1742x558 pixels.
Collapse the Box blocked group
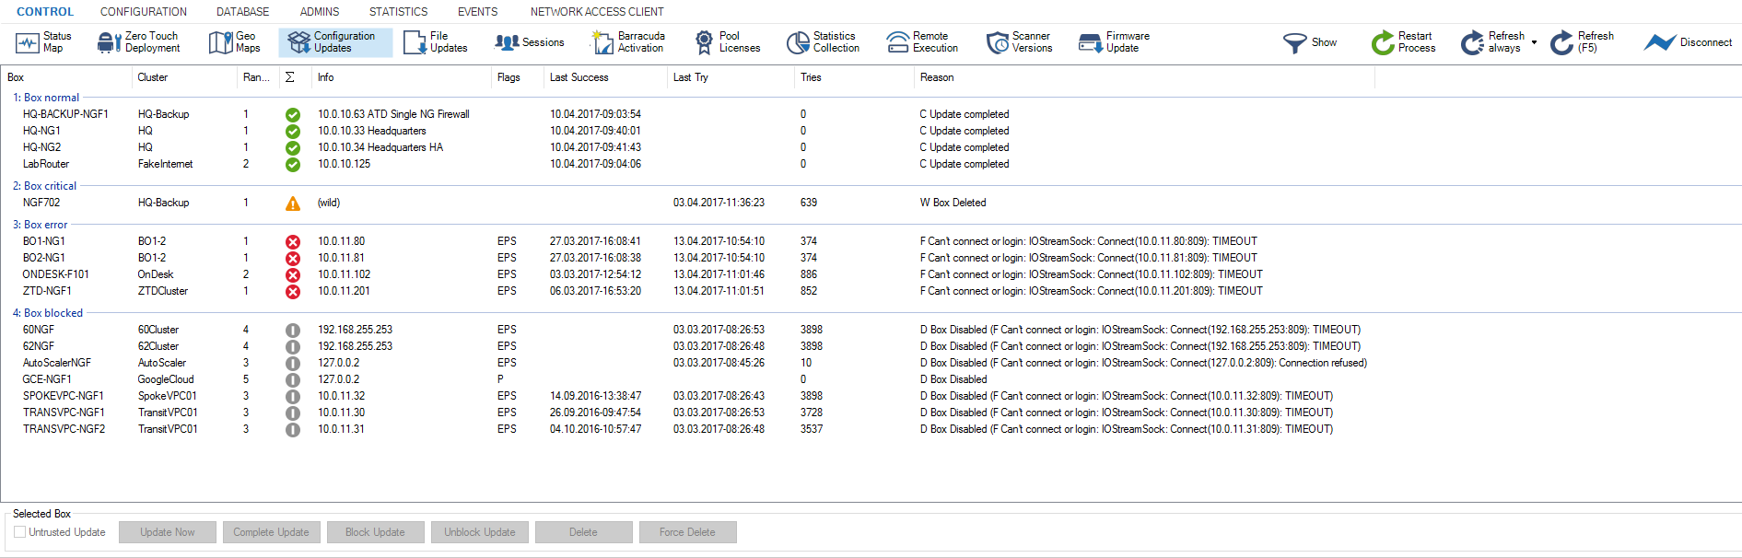53,313
